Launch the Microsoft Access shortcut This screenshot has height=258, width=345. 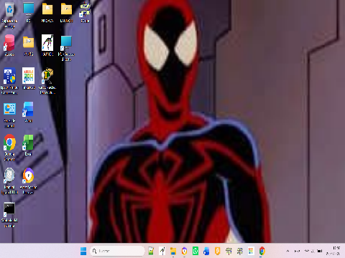(x=9, y=43)
